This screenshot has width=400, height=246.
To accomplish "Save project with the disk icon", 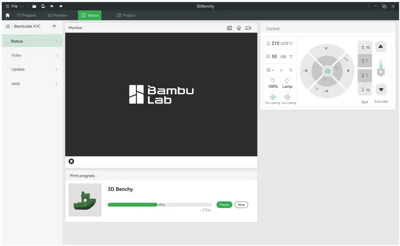I will [x=43, y=6].
